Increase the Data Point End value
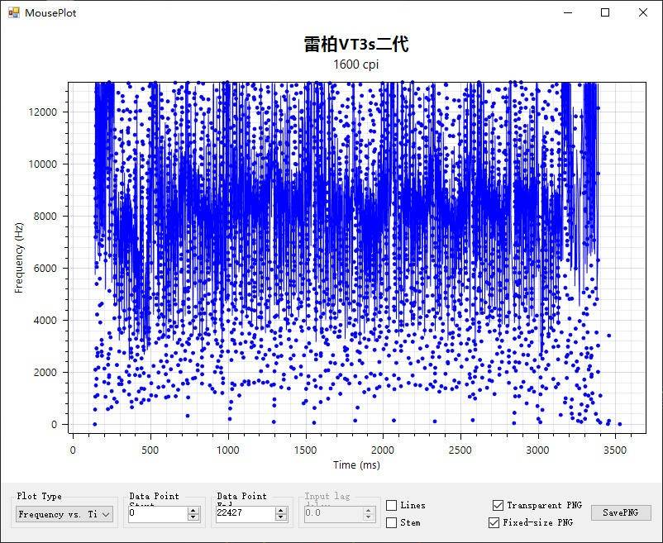The image size is (663, 543). [281, 511]
